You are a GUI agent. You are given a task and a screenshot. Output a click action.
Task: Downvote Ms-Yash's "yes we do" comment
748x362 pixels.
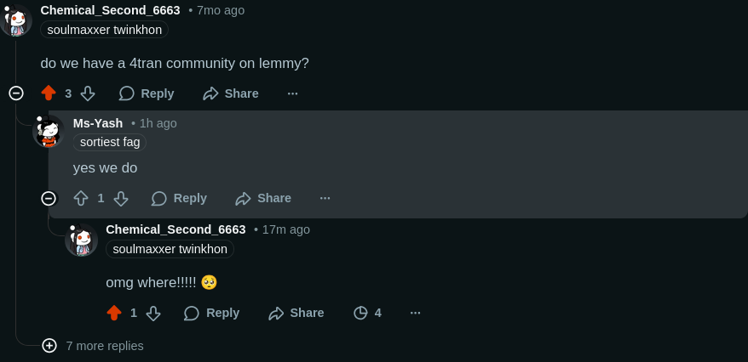pyautogui.click(x=121, y=198)
